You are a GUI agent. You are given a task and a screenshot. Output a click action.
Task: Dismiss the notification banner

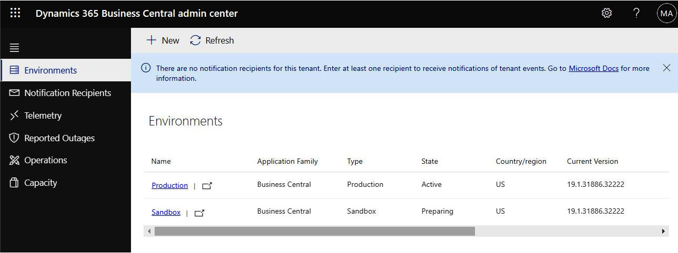point(666,68)
